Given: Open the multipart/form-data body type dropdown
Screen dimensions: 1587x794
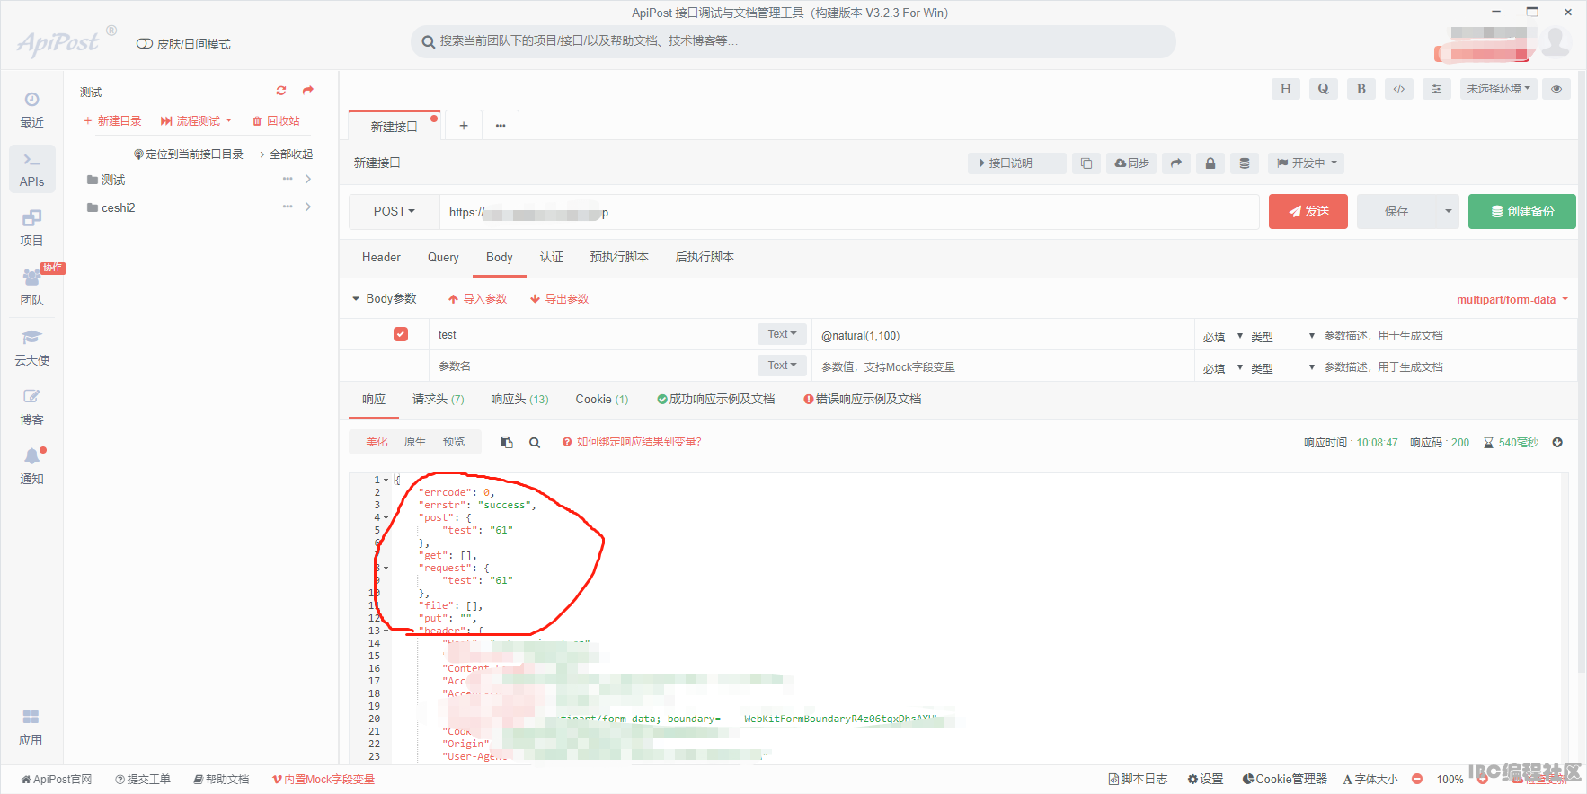Looking at the screenshot, I should [x=1512, y=300].
